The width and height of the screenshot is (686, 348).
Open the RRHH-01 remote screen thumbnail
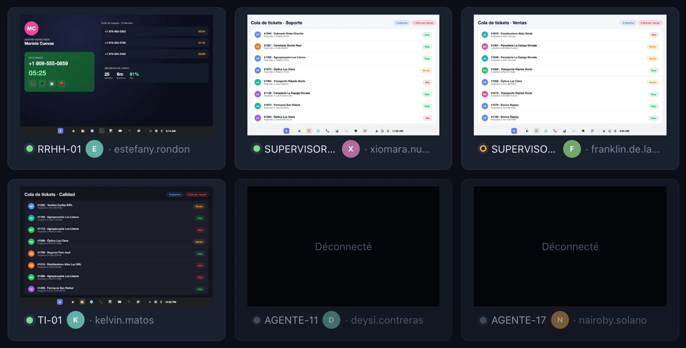click(x=117, y=75)
